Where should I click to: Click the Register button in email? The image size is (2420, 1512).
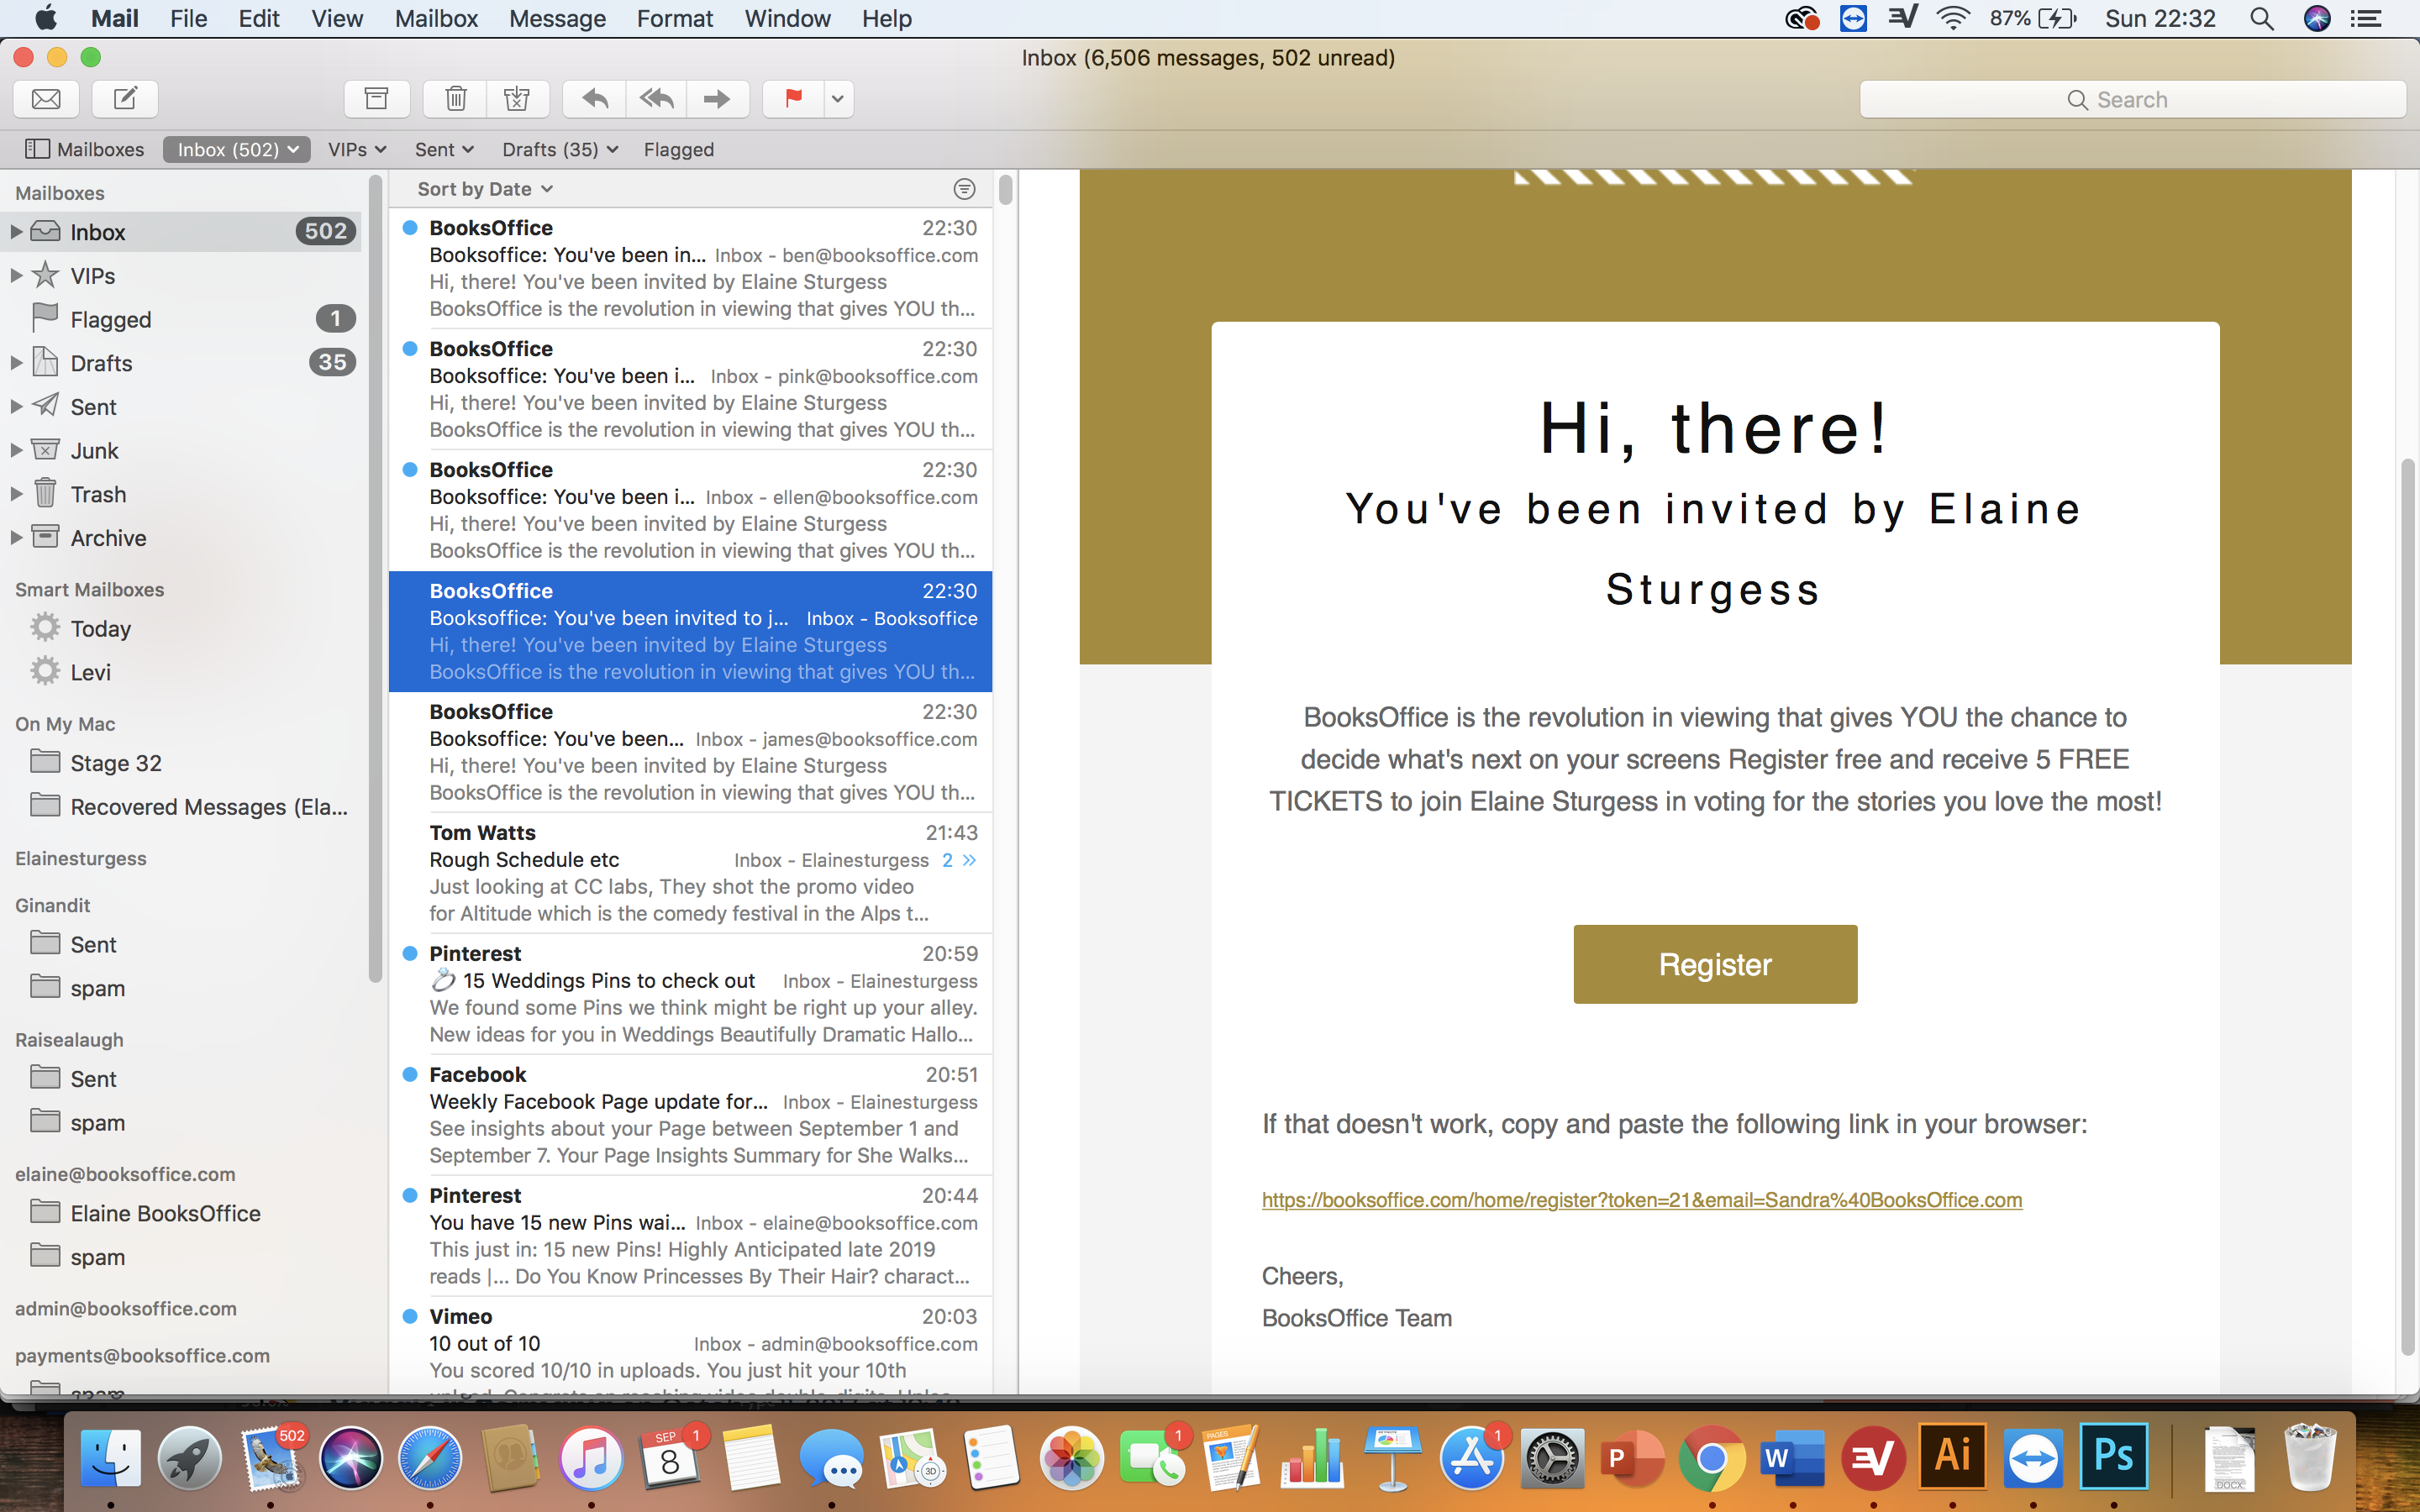point(1715,964)
